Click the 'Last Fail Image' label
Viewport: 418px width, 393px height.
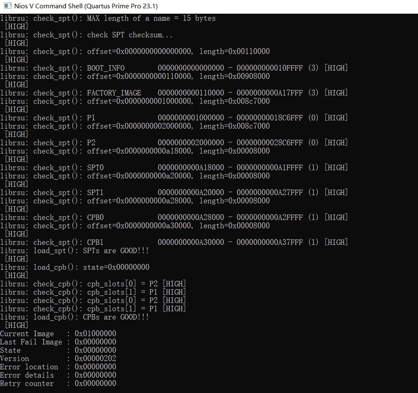coord(31,342)
